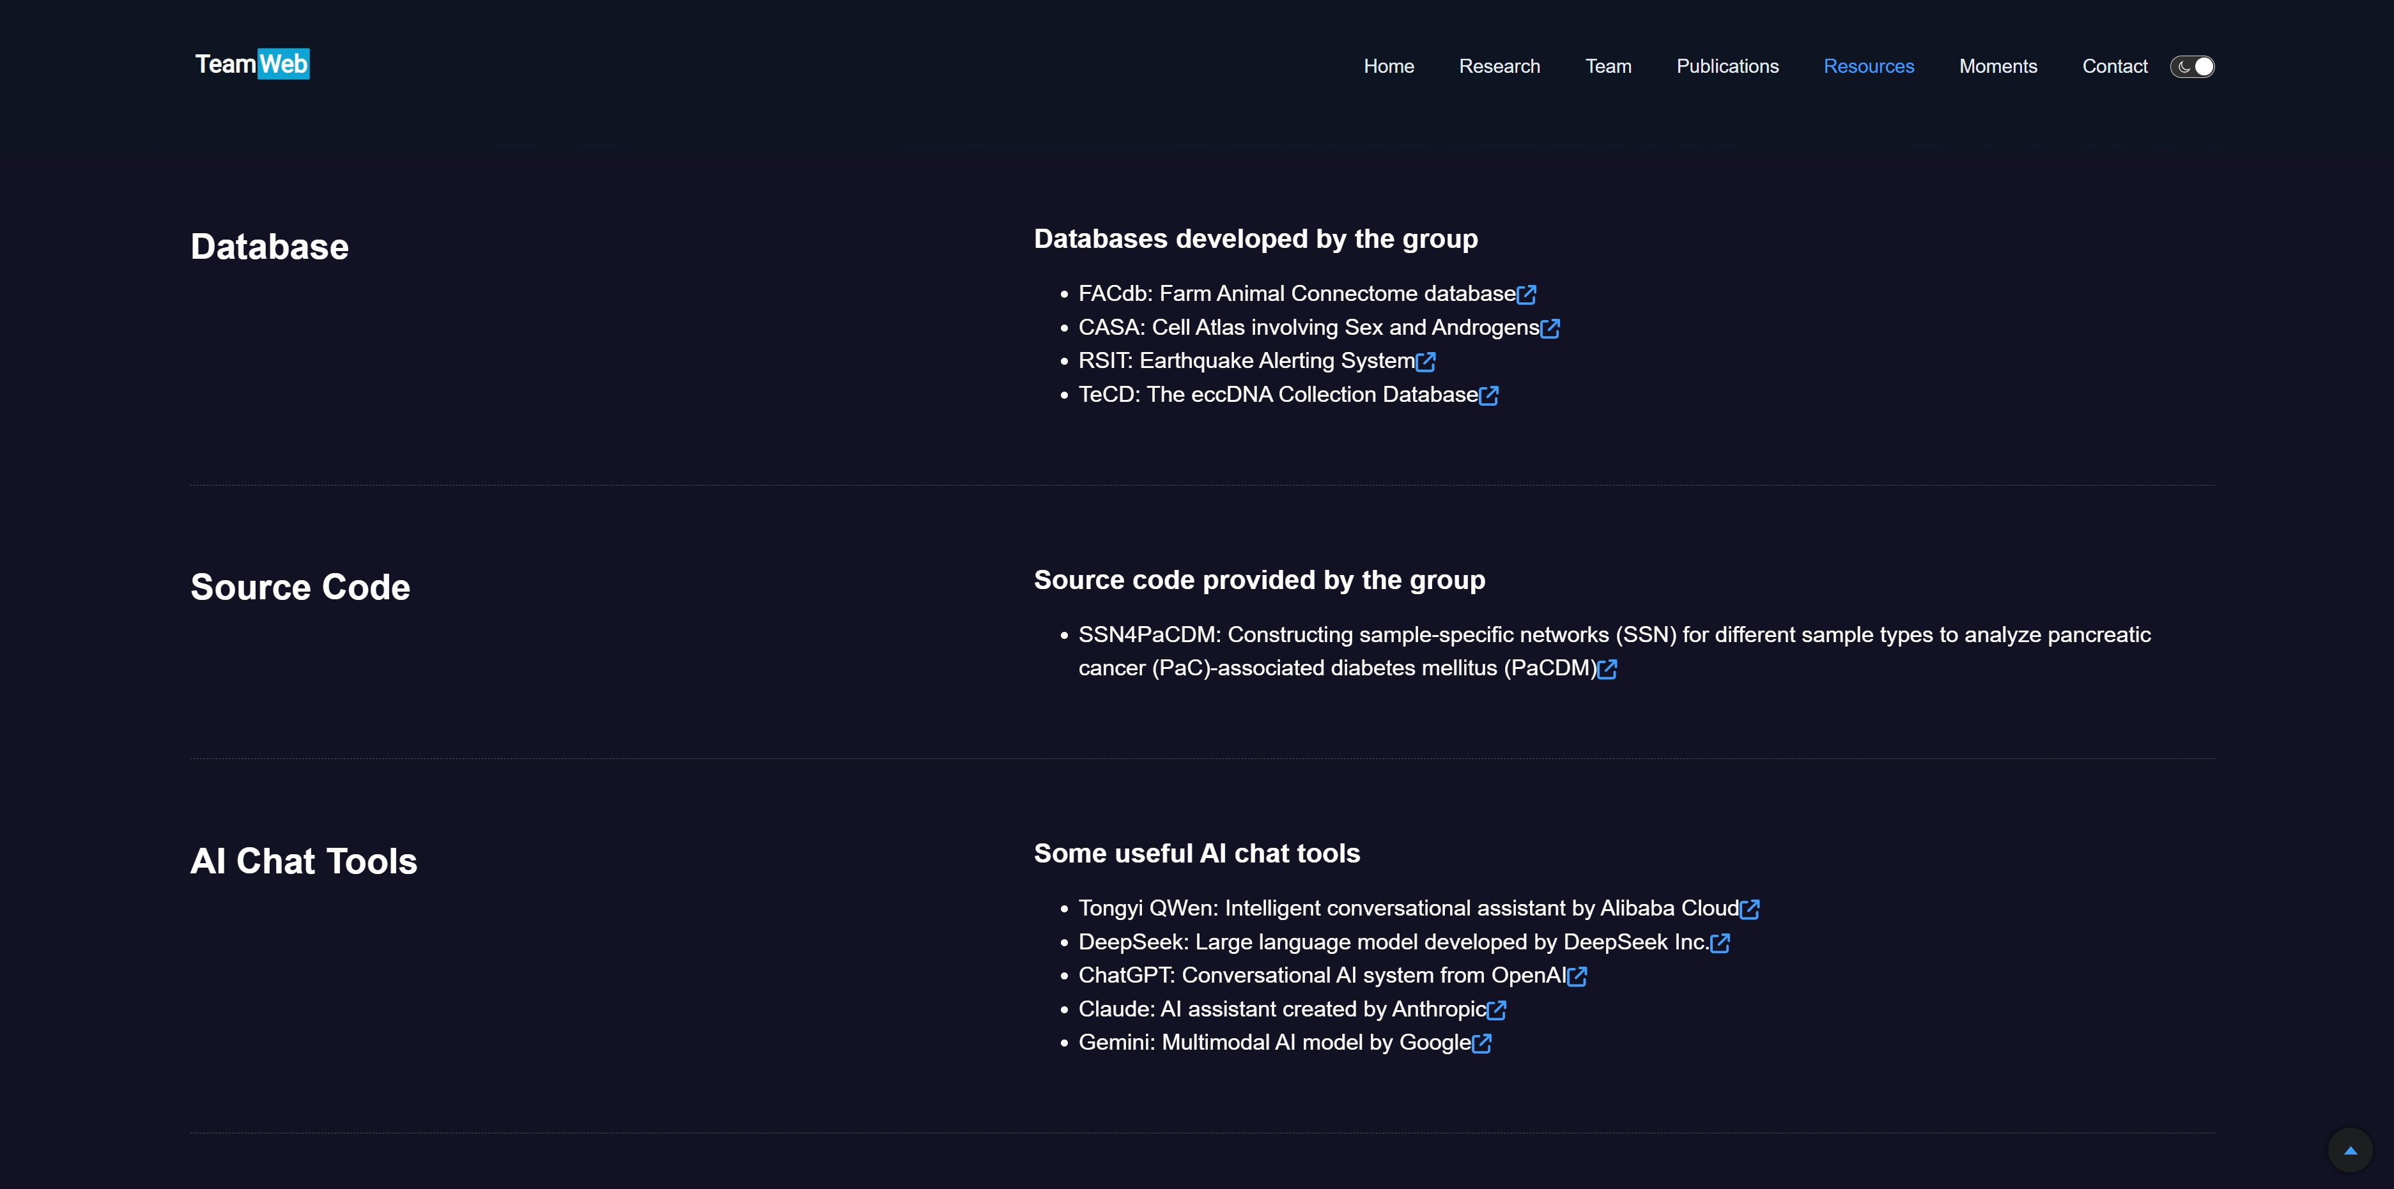Click external link icon after TeCD database
The image size is (2394, 1189).
[x=1488, y=395]
